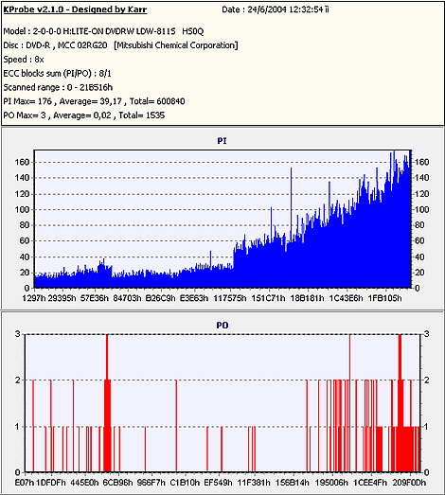Select the PO Max statistics line
Screen dimensions: 445x495
(x=84, y=115)
